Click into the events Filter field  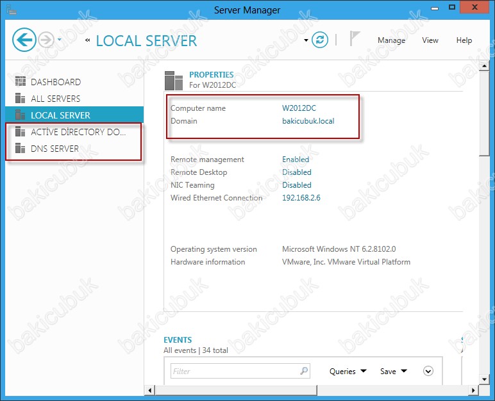[x=235, y=371]
